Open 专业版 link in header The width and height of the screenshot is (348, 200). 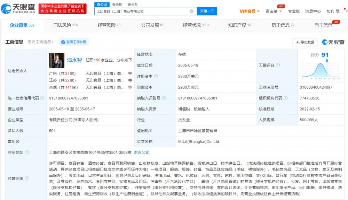coord(294,11)
